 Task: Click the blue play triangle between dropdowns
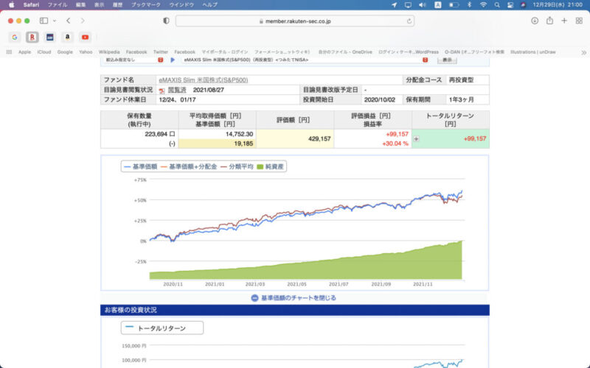coord(173,60)
